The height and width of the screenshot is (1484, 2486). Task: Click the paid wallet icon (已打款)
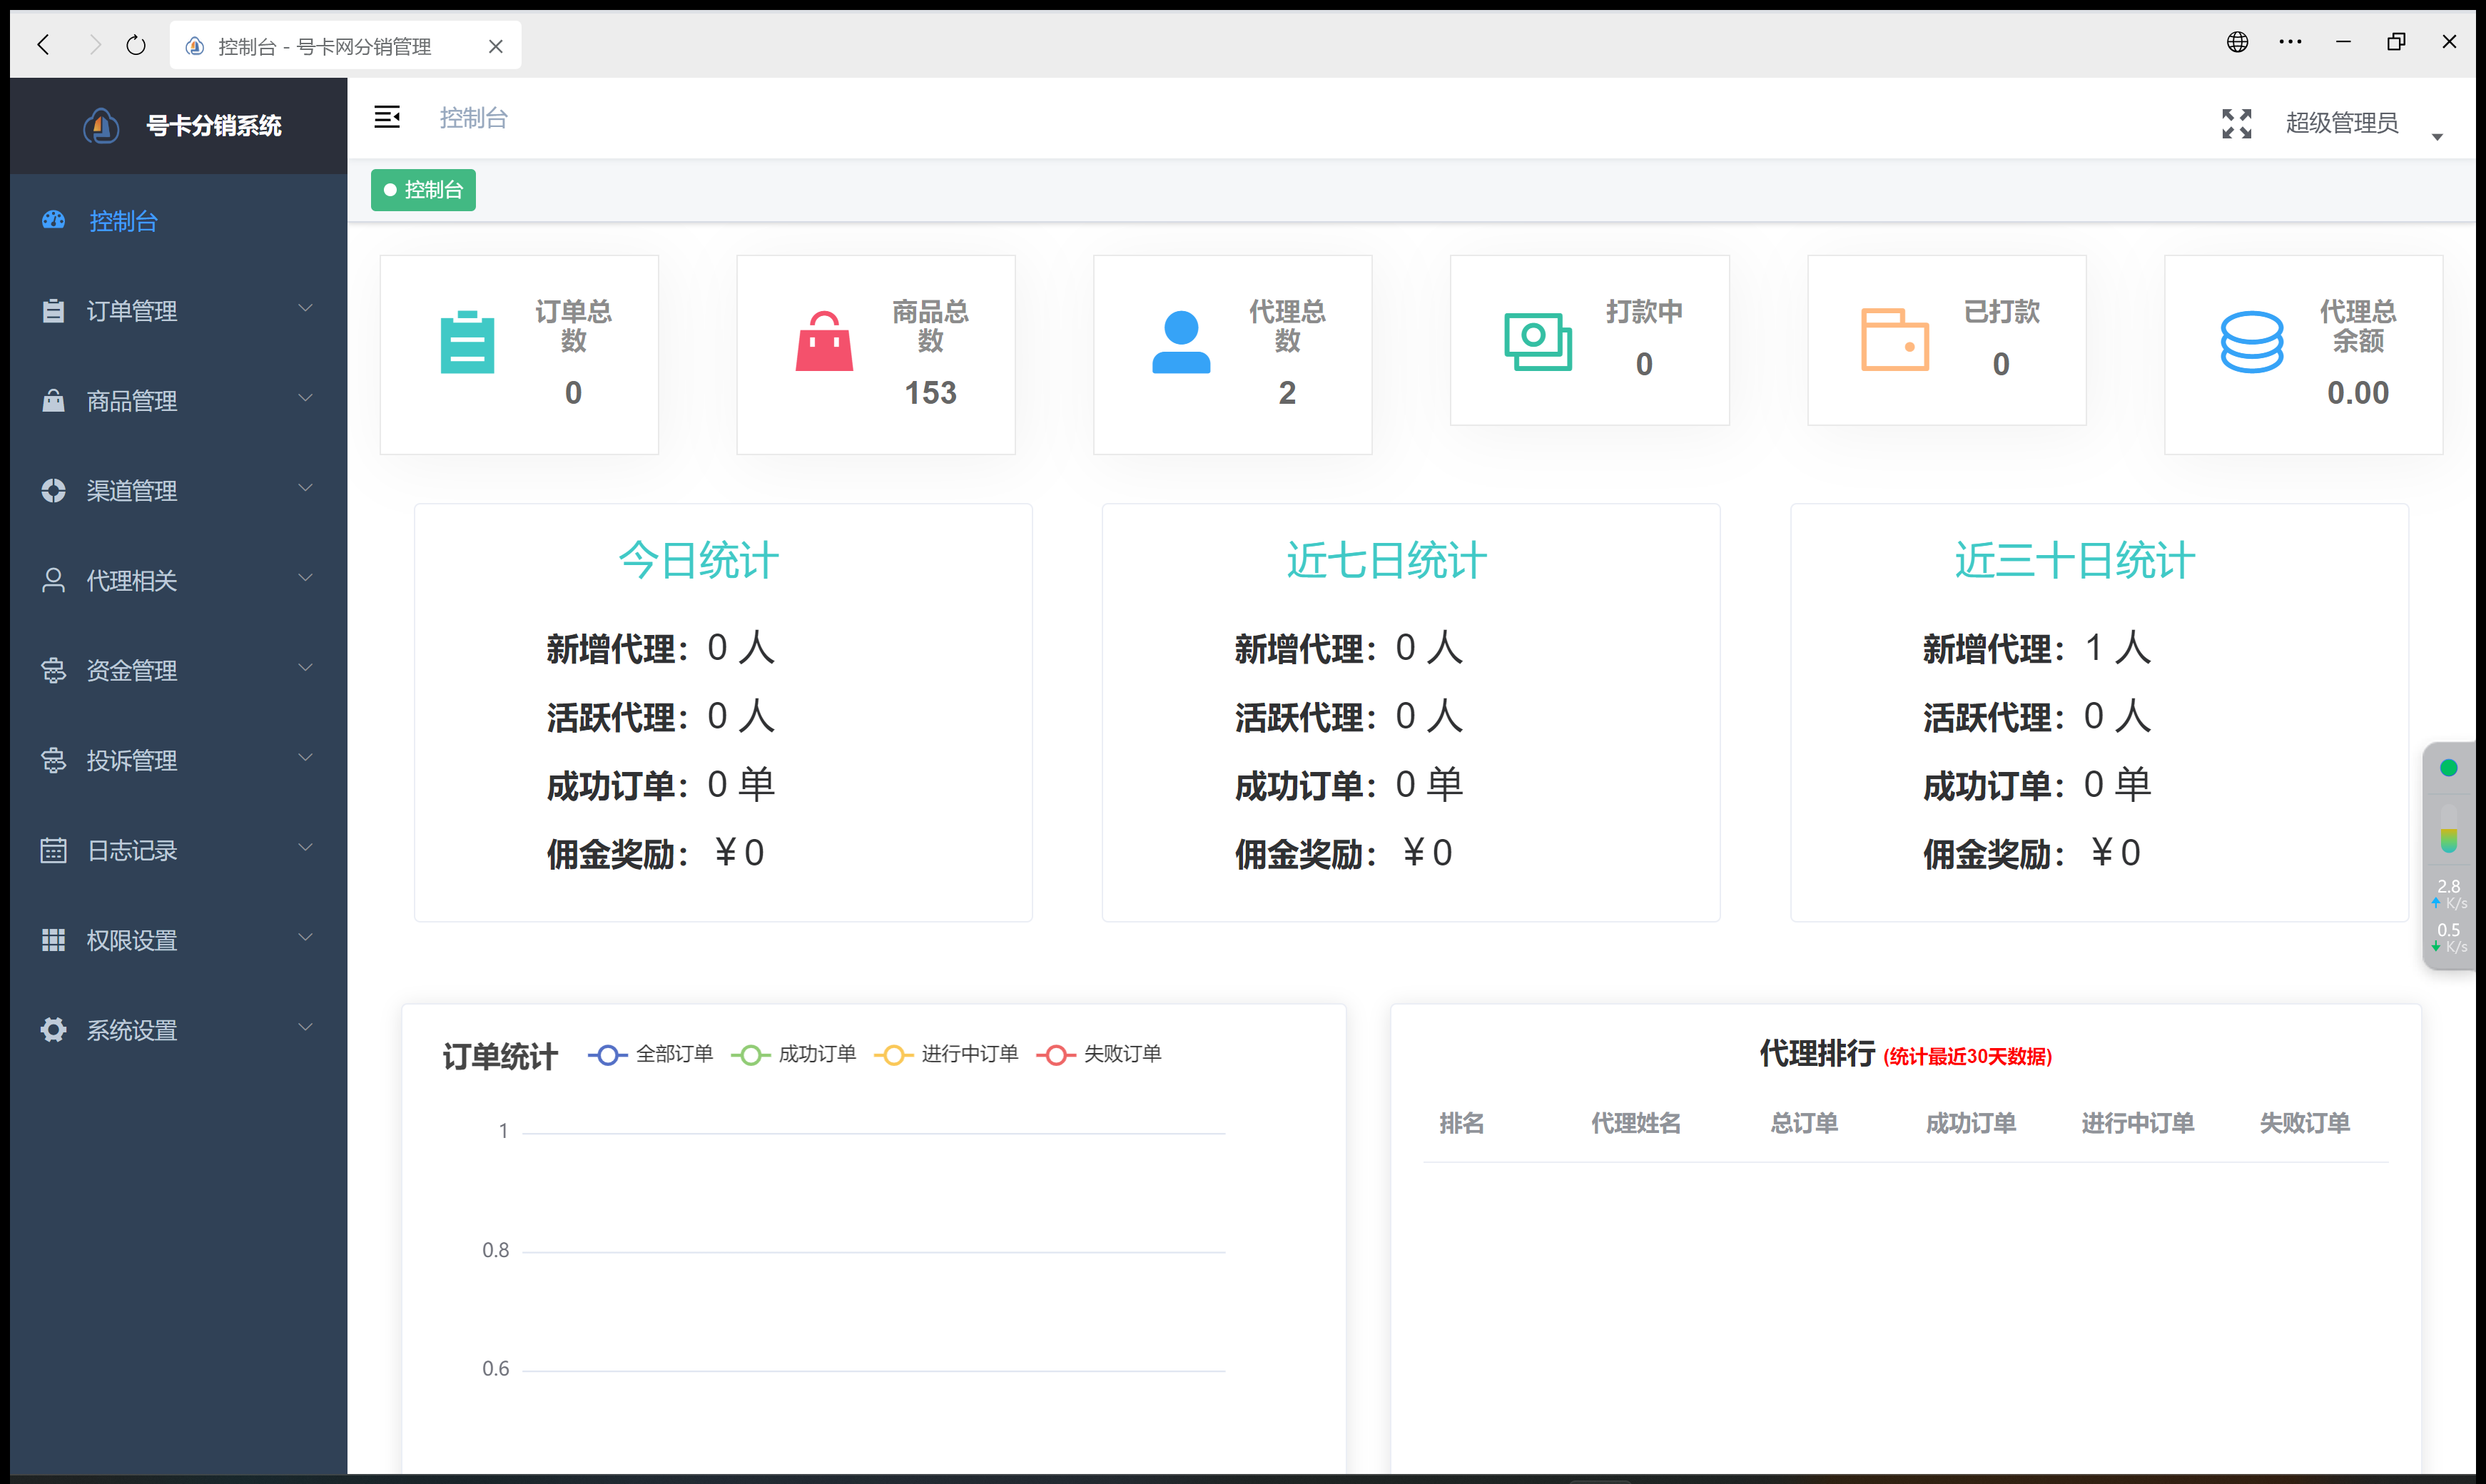1894,340
